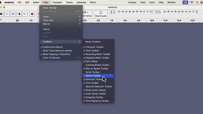Viewport: 203px width, 114px height.
Task: Adjust the recording level slider knob
Action: [x=151, y=12]
